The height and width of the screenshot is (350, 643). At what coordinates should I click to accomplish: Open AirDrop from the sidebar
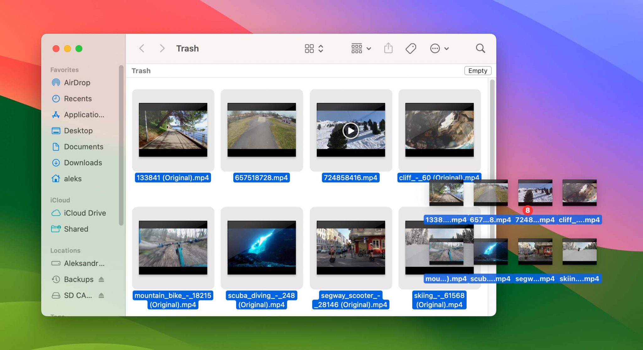click(77, 83)
